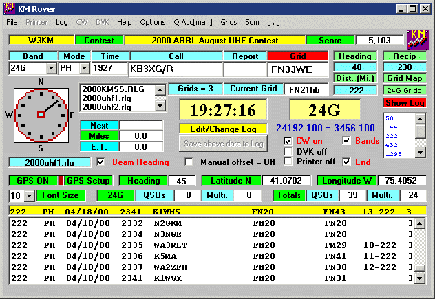This screenshot has height=299, width=435.
Task: Select the N2GKM log row
Action: pyautogui.click(x=212, y=223)
